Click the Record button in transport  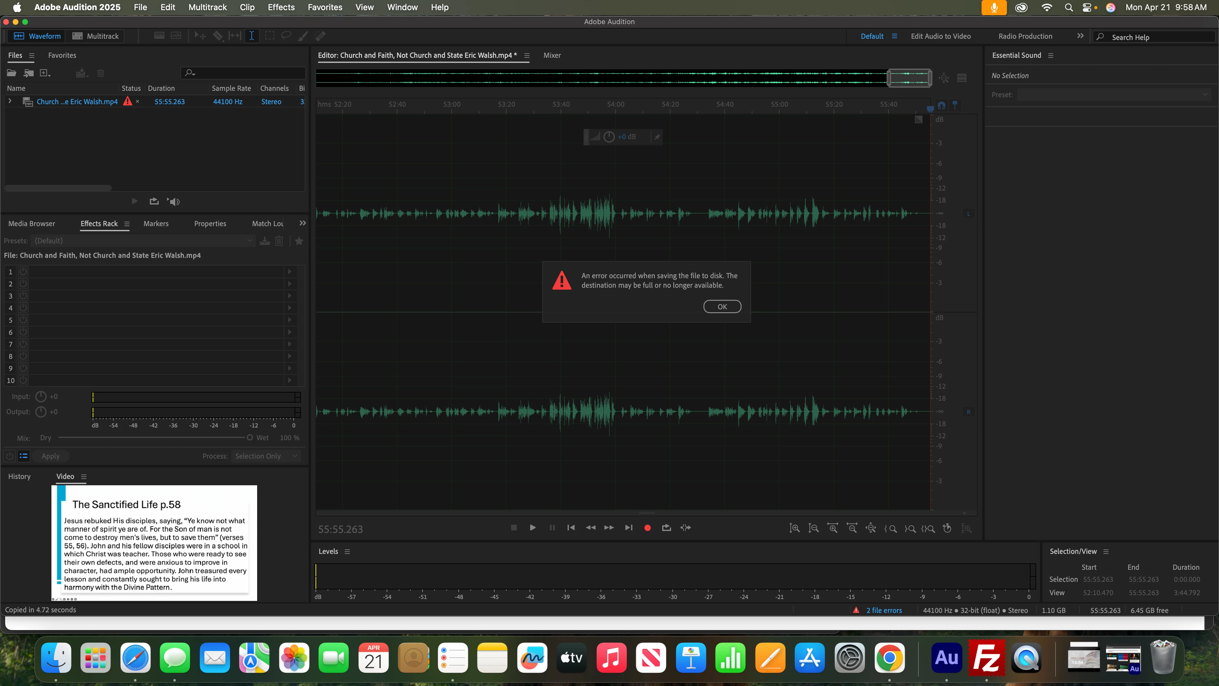pyautogui.click(x=647, y=528)
